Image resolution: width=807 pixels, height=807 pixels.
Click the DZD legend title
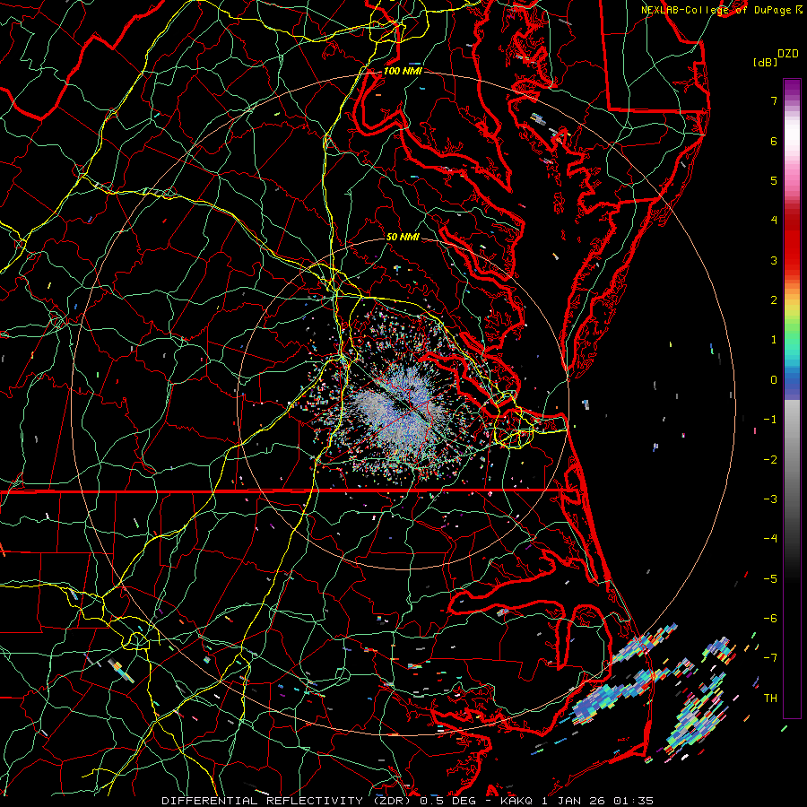click(788, 54)
